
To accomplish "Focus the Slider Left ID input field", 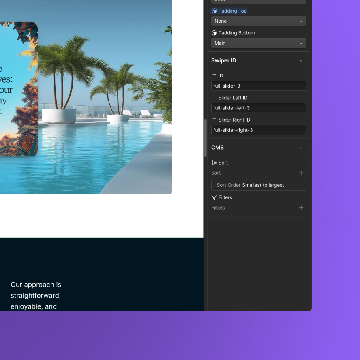I will (258, 108).
